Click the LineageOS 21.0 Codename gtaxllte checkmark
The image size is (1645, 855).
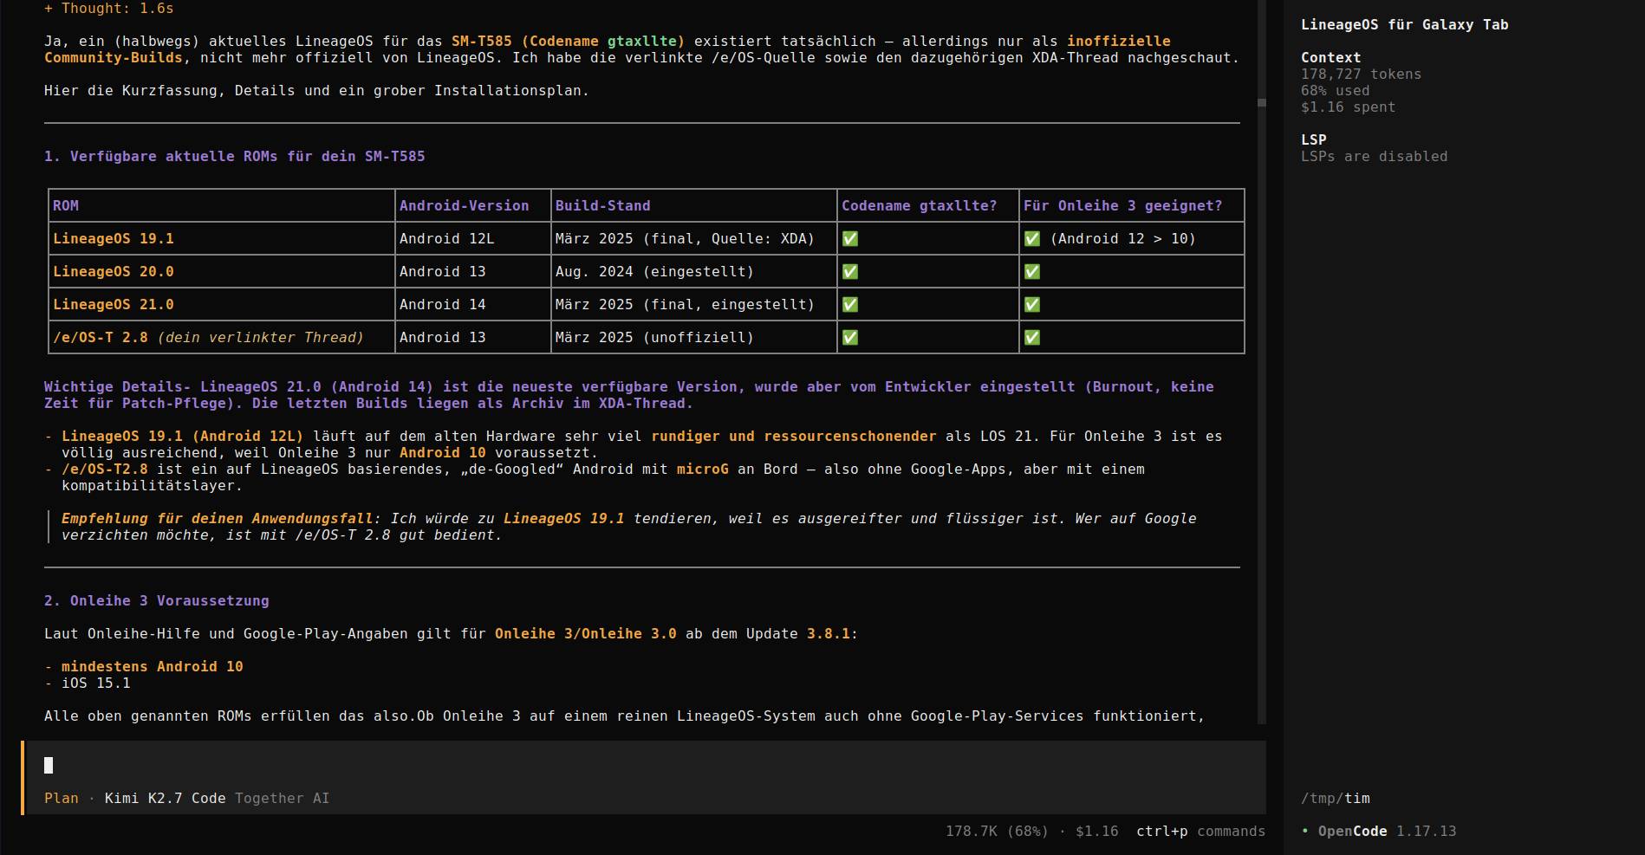point(850,305)
